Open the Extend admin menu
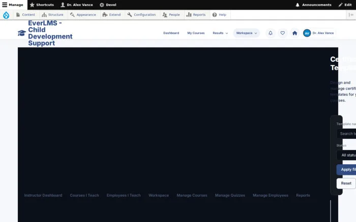This screenshot has height=222, width=356. coord(112,15)
